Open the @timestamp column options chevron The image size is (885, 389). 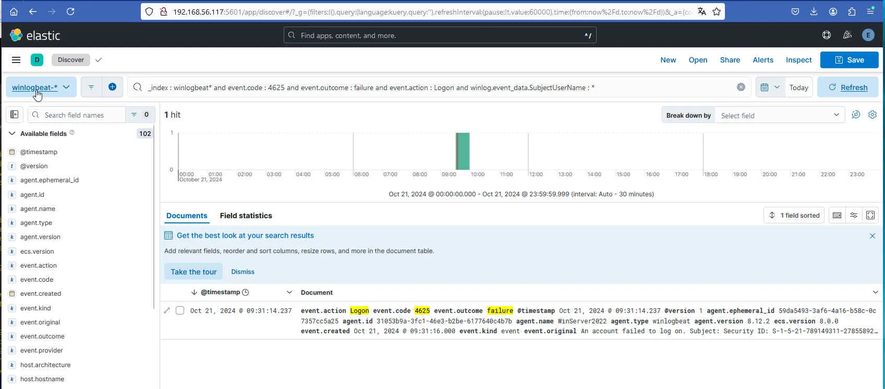click(289, 292)
